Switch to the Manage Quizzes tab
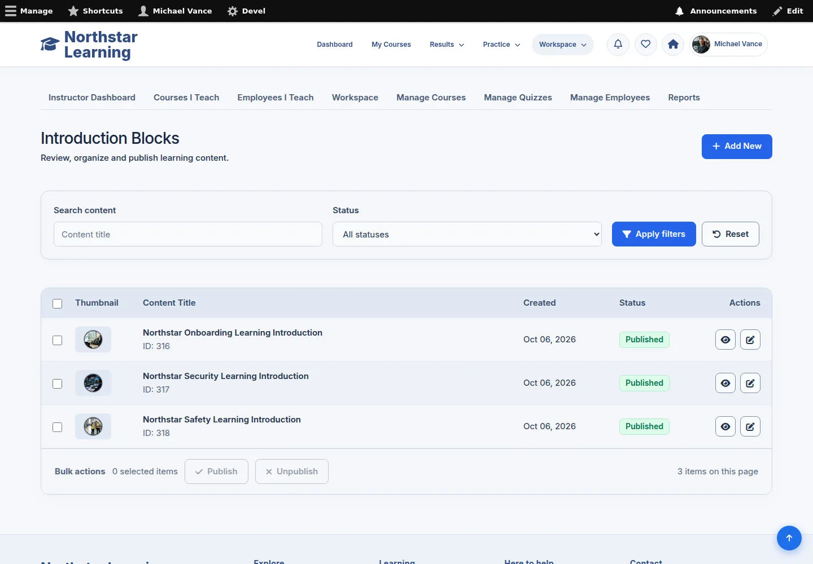Image resolution: width=813 pixels, height=564 pixels. point(518,98)
